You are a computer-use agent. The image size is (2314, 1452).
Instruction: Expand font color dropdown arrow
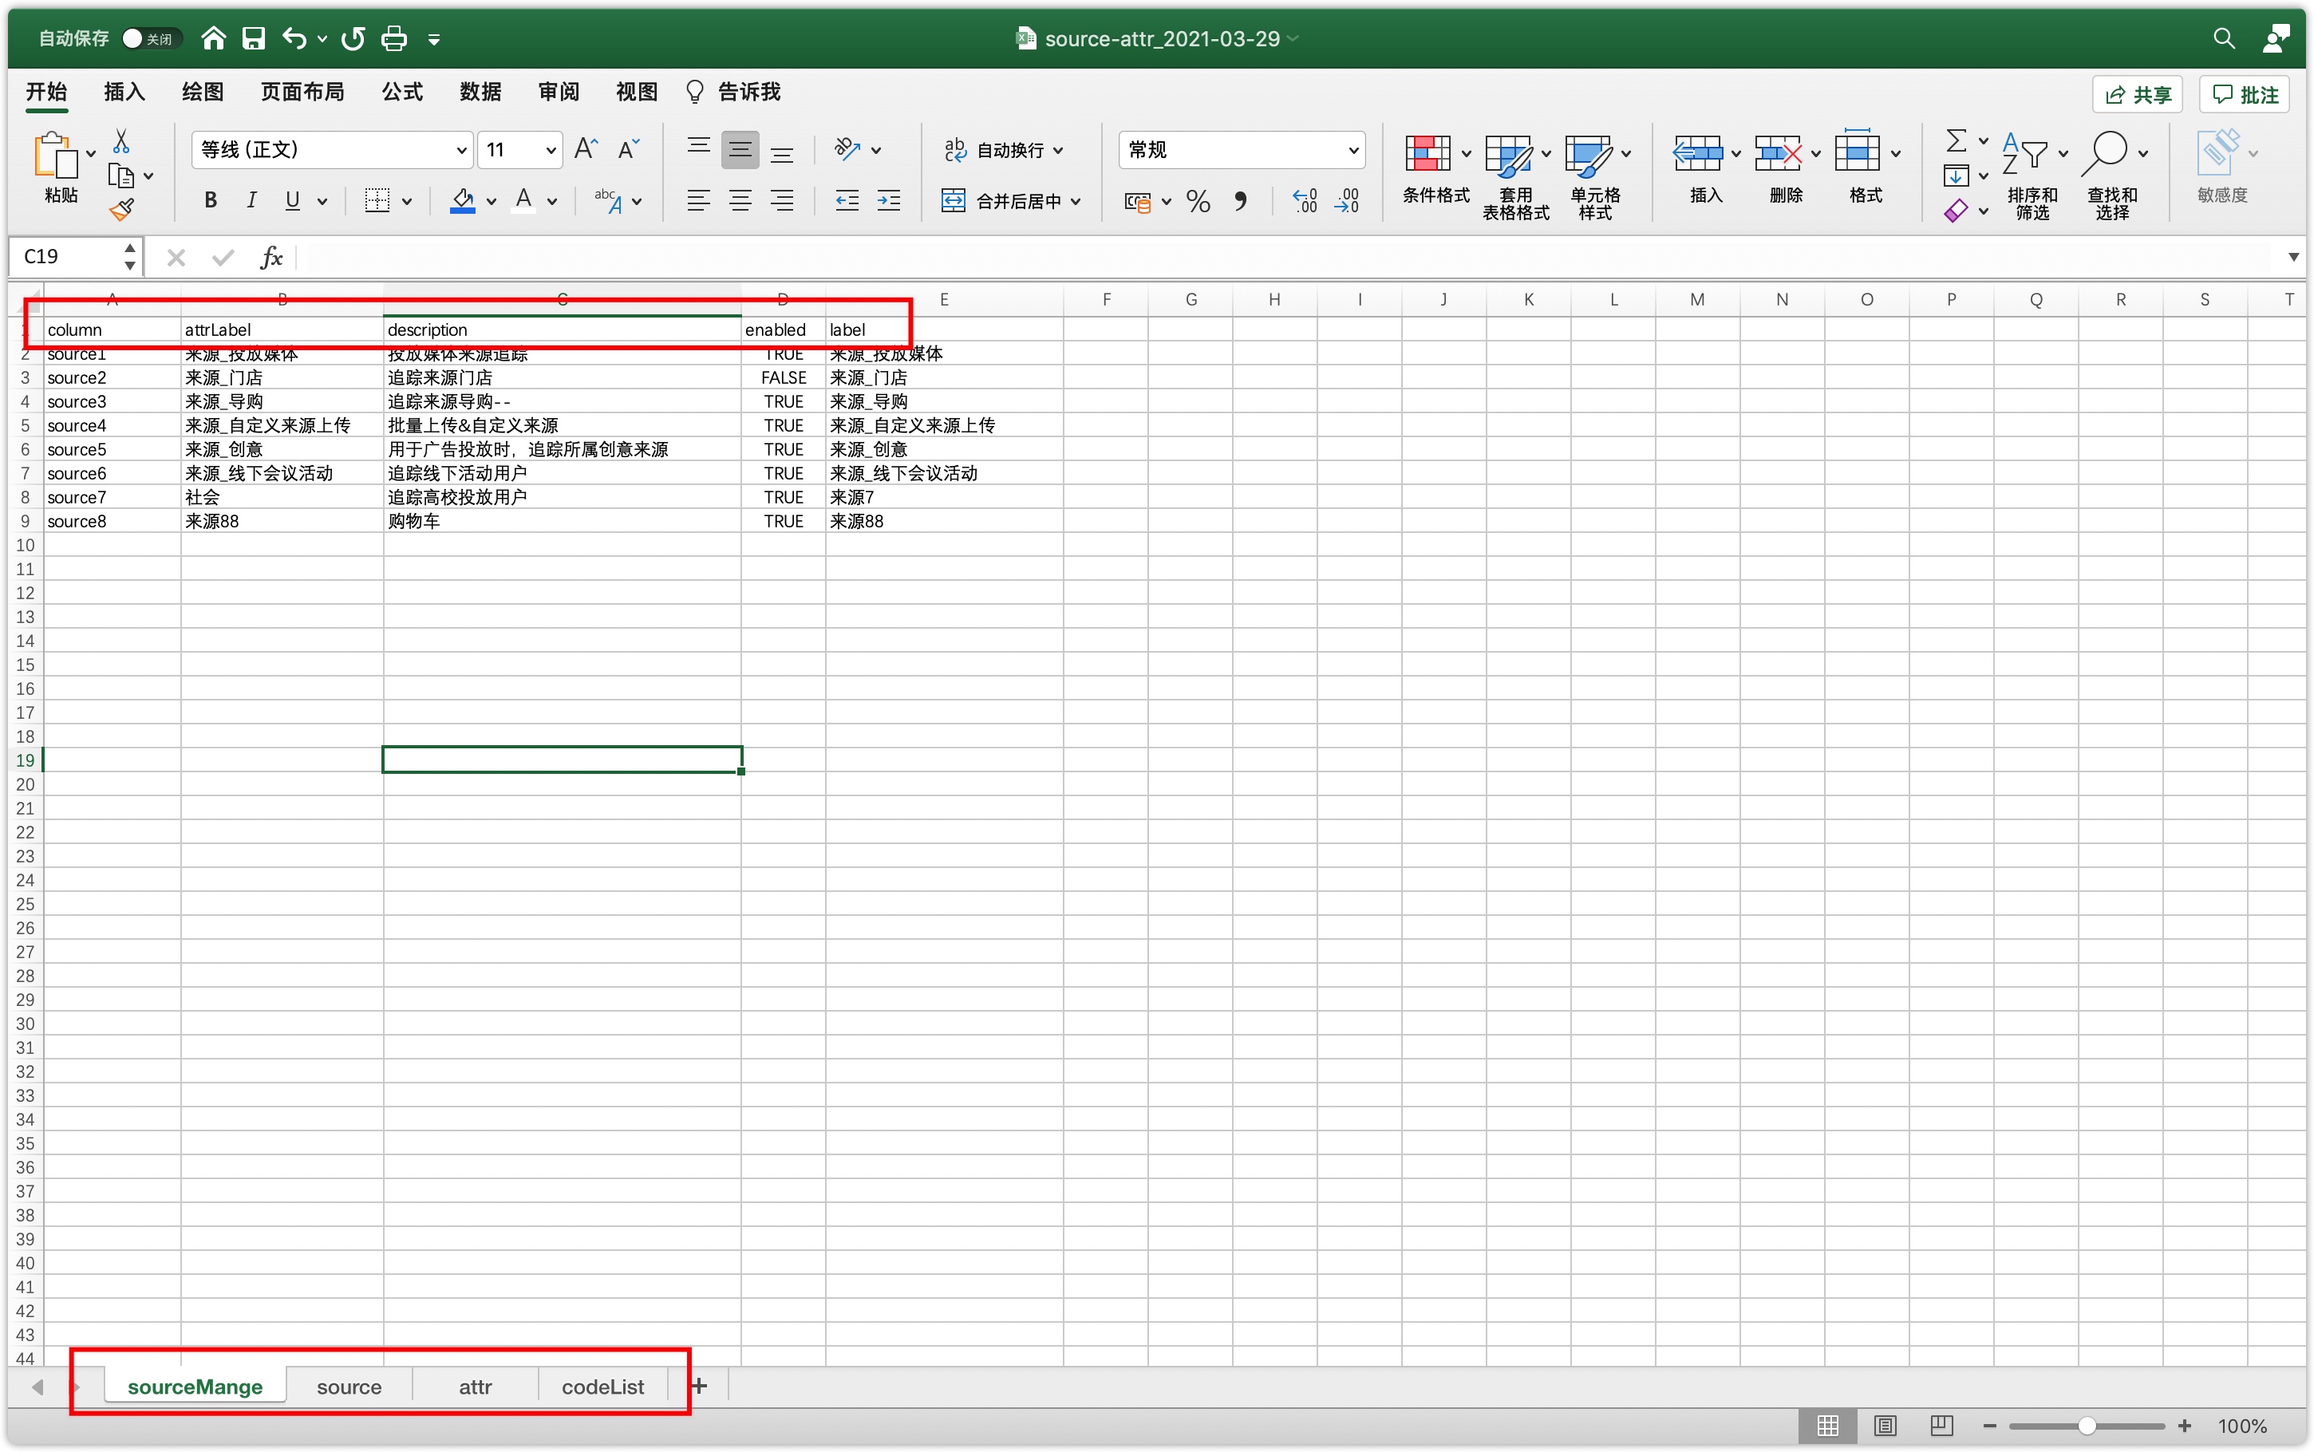coord(552,202)
